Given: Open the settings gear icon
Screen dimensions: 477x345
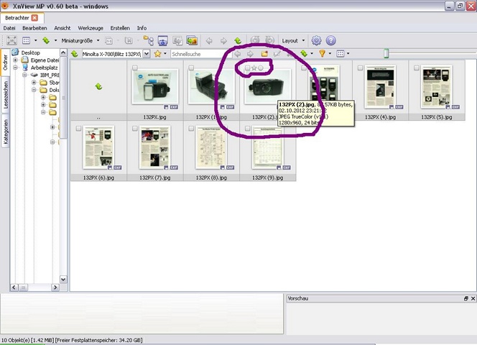Looking at the screenshot, I should point(316,41).
